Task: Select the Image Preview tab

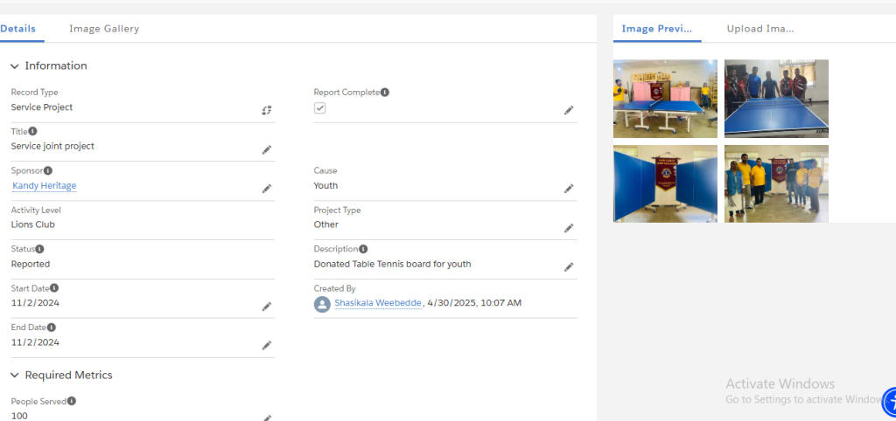Action: coord(657,29)
